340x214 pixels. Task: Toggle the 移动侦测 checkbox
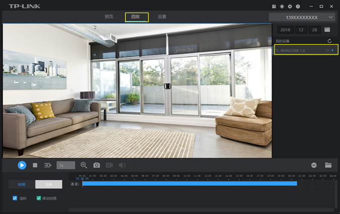point(39,198)
